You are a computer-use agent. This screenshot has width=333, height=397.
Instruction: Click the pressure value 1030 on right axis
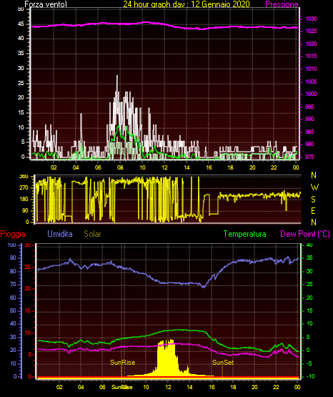311,19
